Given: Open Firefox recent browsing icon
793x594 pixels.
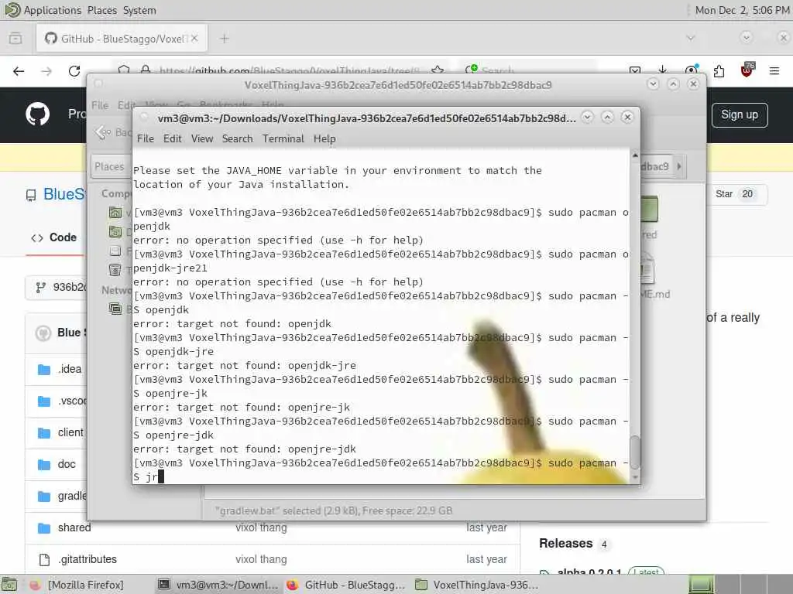Looking at the screenshot, I should pos(15,39).
